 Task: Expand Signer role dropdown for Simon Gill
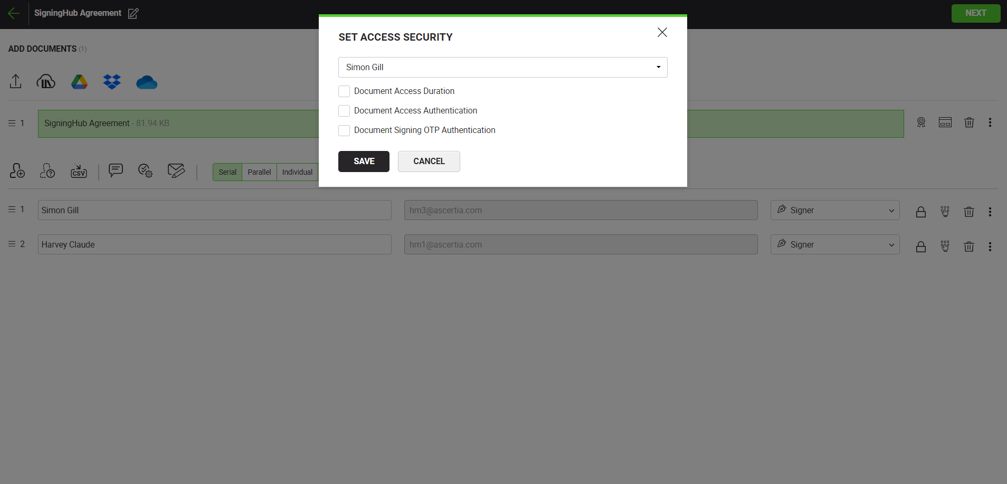point(835,210)
